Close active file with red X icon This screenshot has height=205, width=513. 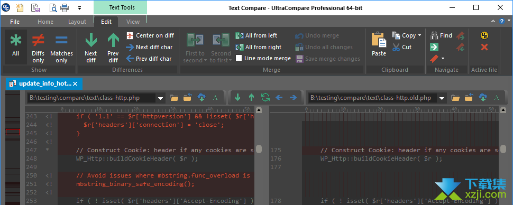pos(484,47)
